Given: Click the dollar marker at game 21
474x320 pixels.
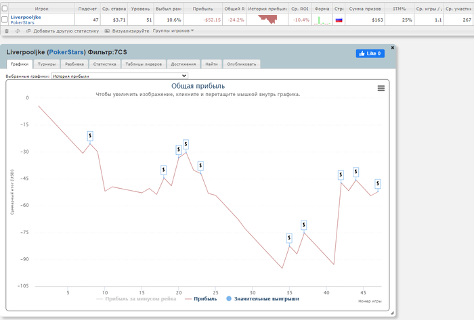Looking at the screenshot, I should click(186, 144).
